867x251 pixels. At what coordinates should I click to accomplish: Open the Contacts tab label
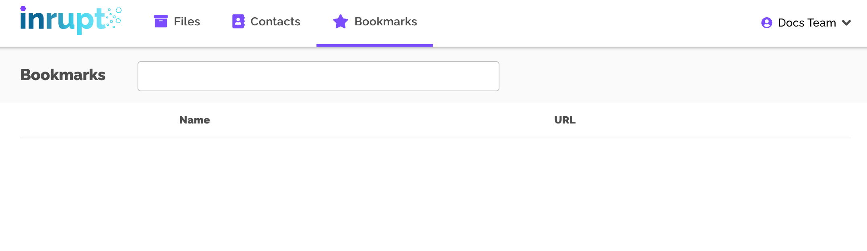275,21
